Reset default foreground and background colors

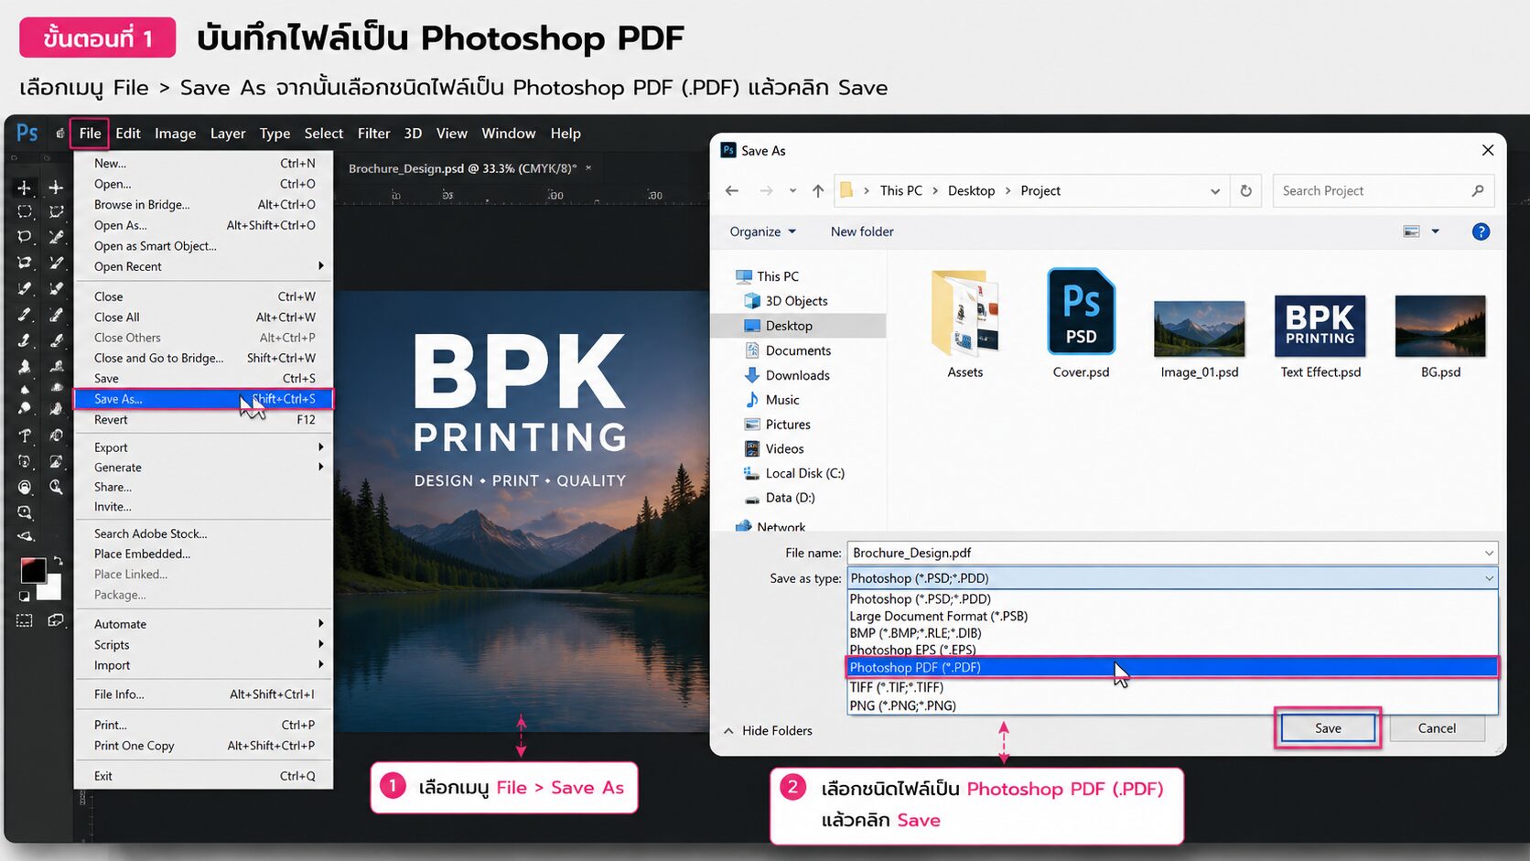(x=25, y=597)
